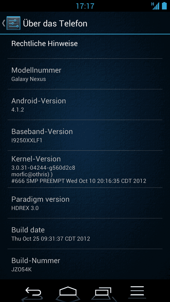Tap the Paradigm version HDREX 3.0 entry
Image resolution: width=170 pixels, height=302 pixels.
(x=85, y=203)
